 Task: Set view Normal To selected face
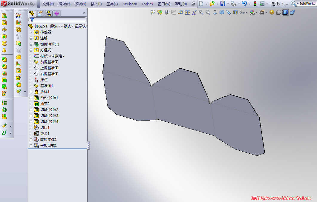pyautogui.click(x=215, y=13)
